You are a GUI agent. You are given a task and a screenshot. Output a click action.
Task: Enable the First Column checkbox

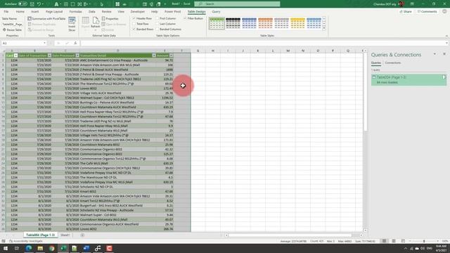pos(157,18)
